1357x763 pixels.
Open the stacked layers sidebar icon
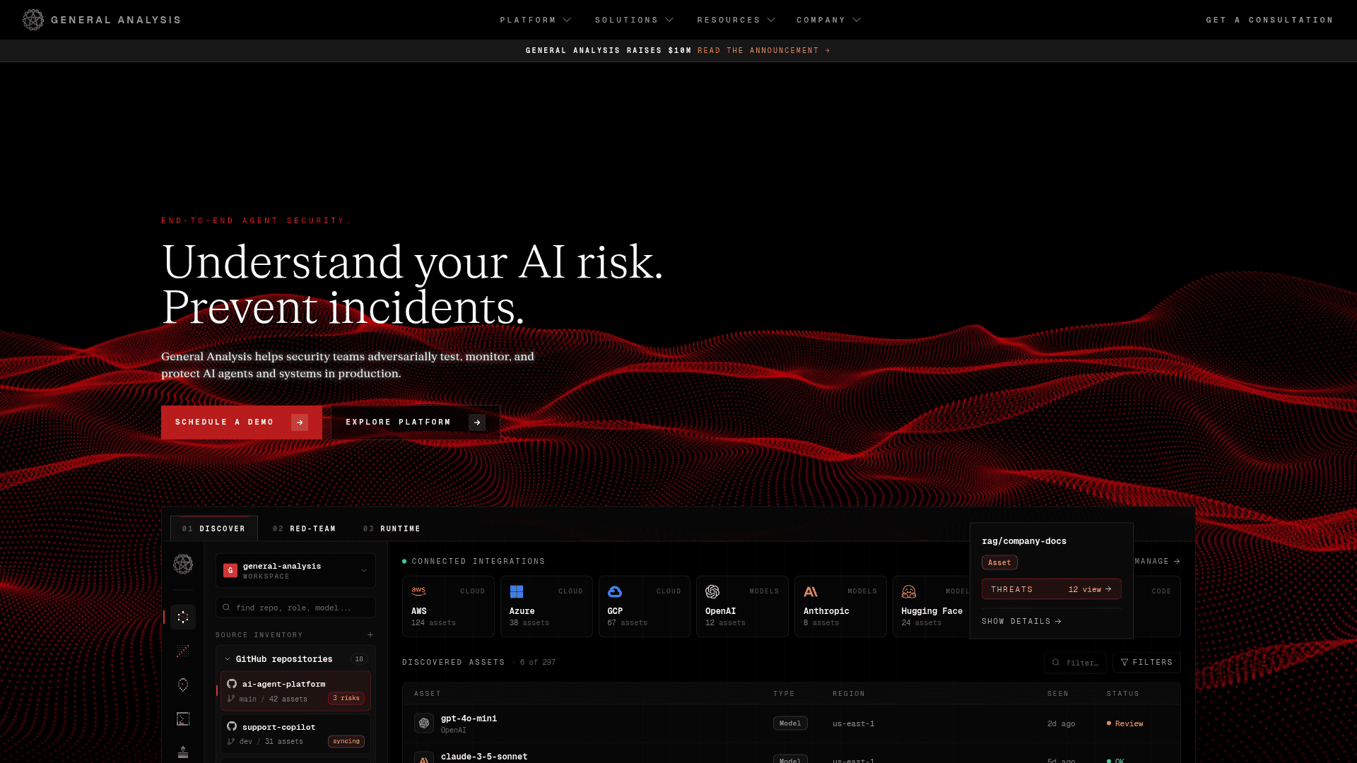(x=183, y=752)
